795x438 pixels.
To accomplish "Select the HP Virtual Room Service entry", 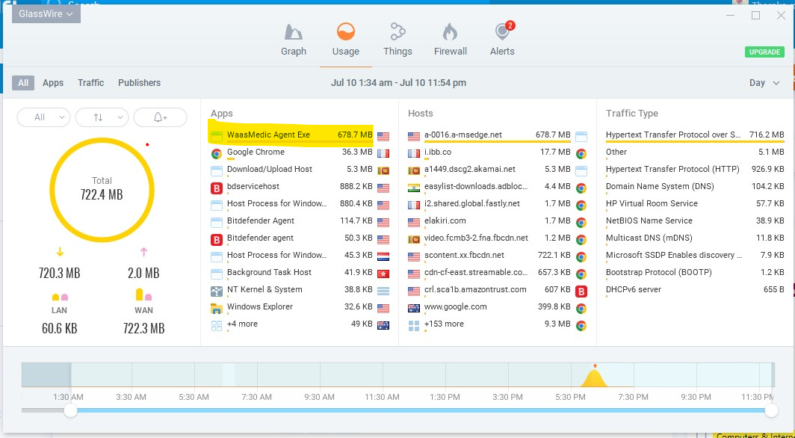I will [x=695, y=204].
